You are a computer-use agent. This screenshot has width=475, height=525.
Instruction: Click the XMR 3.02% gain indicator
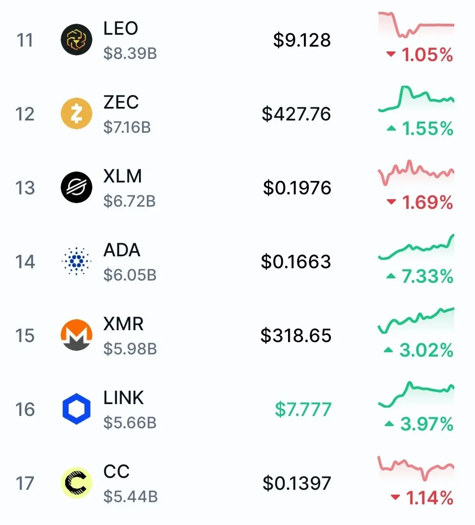(419, 350)
